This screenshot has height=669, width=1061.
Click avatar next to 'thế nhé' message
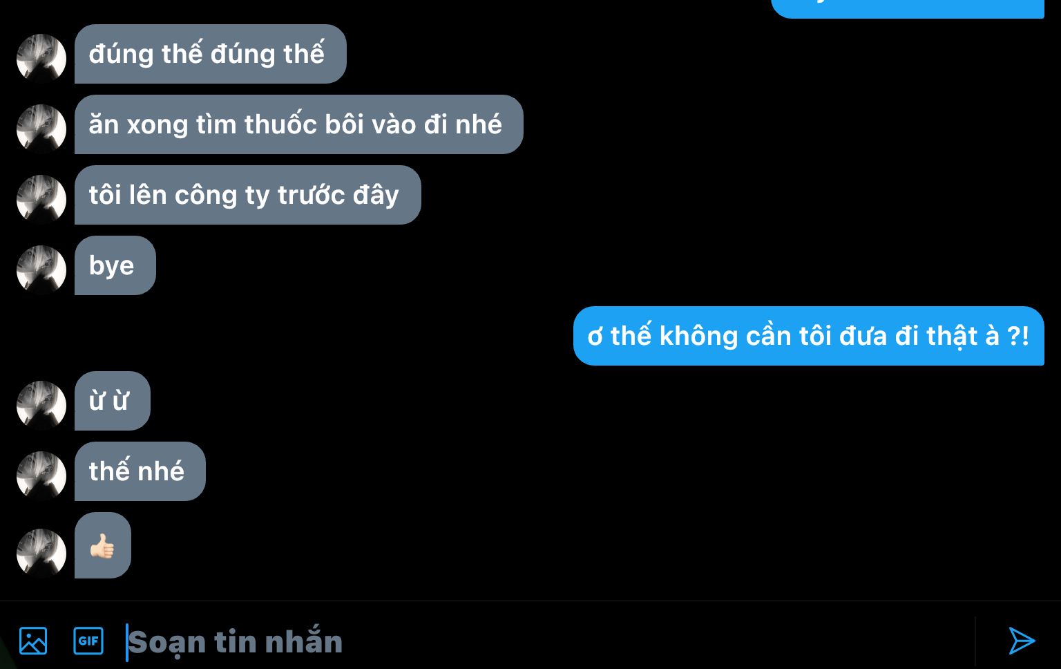[41, 476]
